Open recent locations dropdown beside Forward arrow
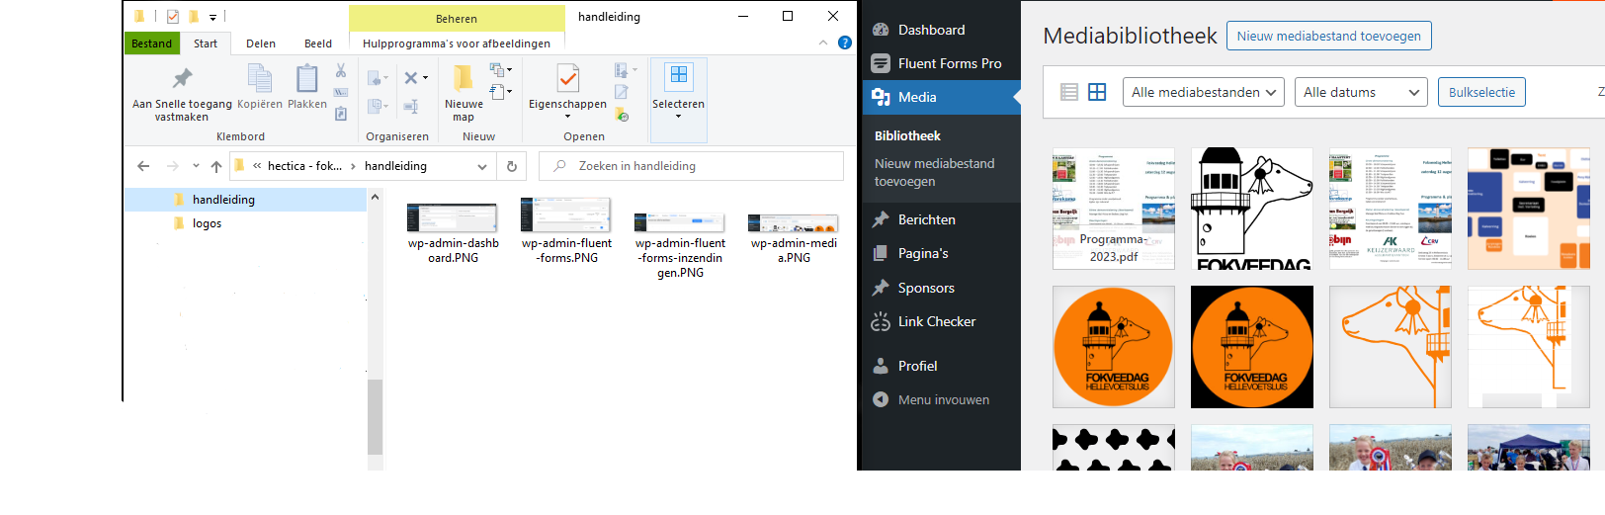The height and width of the screenshot is (515, 1605). click(196, 166)
